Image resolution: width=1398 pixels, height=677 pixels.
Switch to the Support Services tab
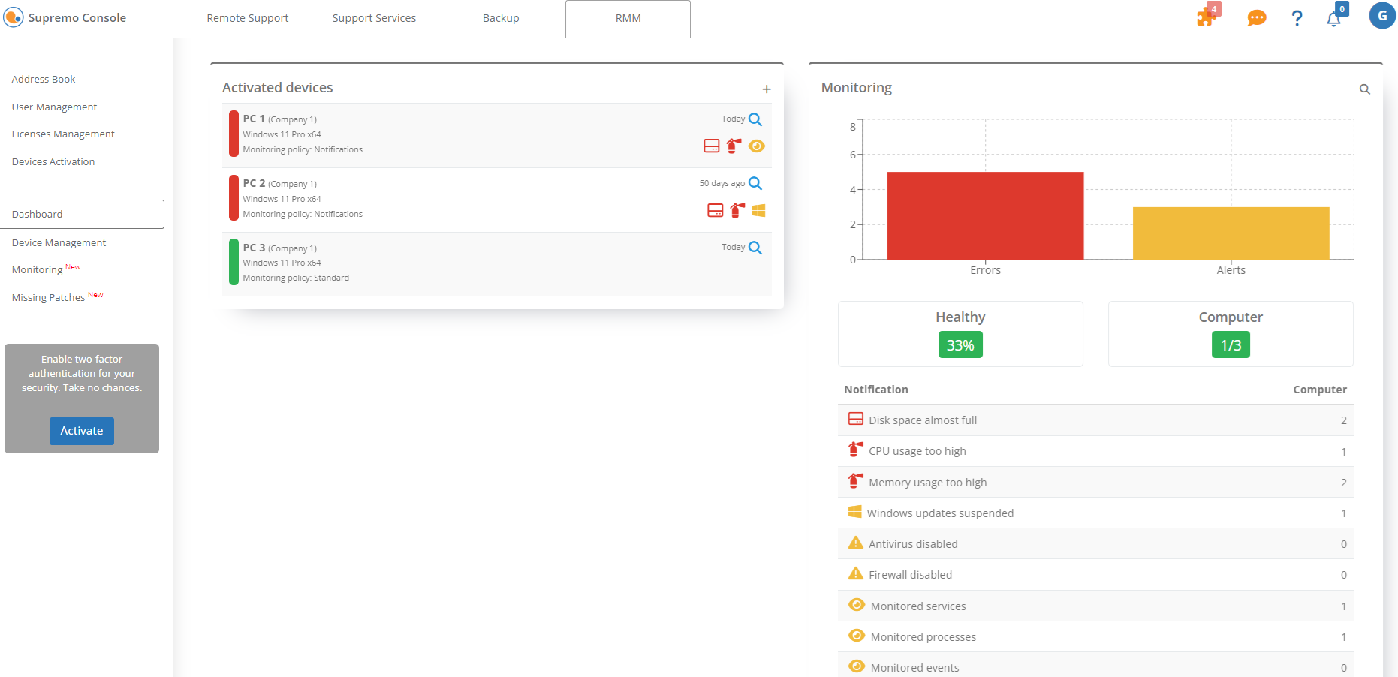374,18
